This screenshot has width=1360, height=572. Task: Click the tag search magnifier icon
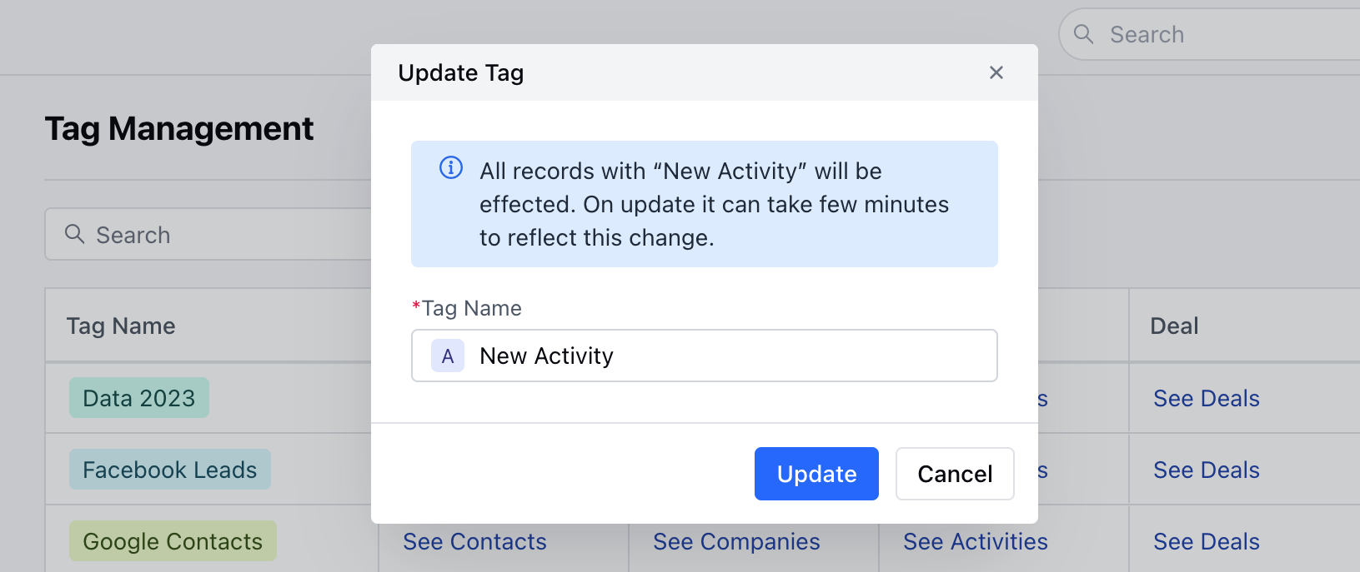pos(75,234)
